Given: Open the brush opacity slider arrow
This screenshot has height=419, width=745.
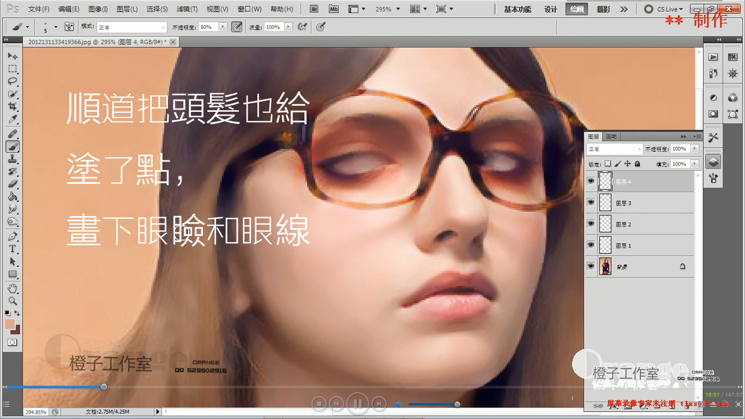Looking at the screenshot, I should point(223,27).
